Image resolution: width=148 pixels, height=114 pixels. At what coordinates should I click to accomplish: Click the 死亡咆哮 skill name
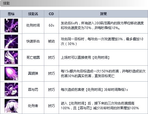[x=33, y=58]
